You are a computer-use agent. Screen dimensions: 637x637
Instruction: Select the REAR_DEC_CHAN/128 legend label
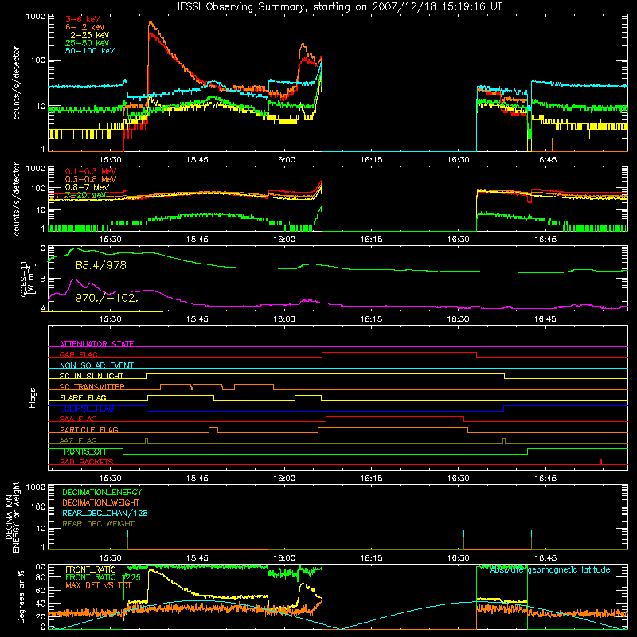tap(105, 513)
